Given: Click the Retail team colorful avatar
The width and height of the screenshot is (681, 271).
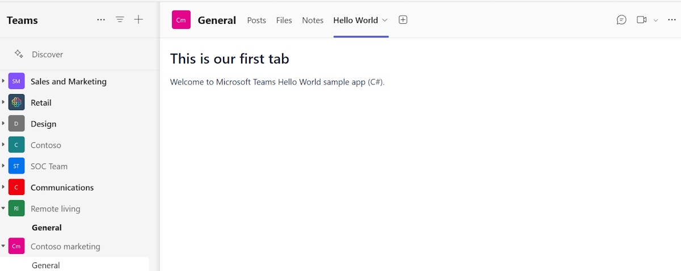Looking at the screenshot, I should point(16,103).
